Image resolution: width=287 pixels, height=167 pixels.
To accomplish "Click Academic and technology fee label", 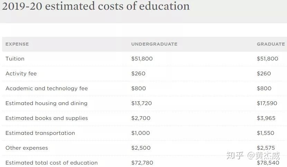I will 47,89.
